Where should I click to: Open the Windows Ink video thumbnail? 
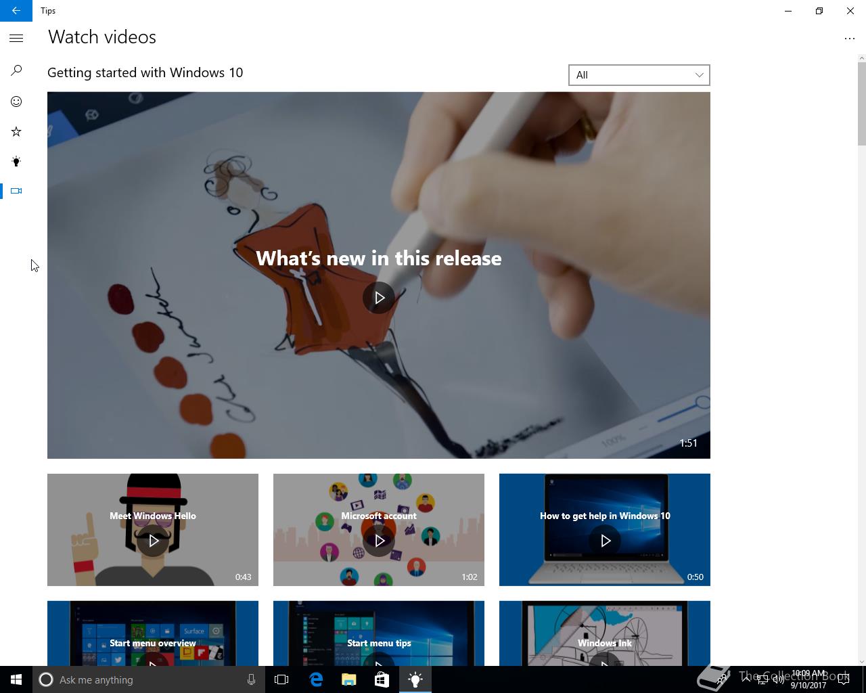605,633
